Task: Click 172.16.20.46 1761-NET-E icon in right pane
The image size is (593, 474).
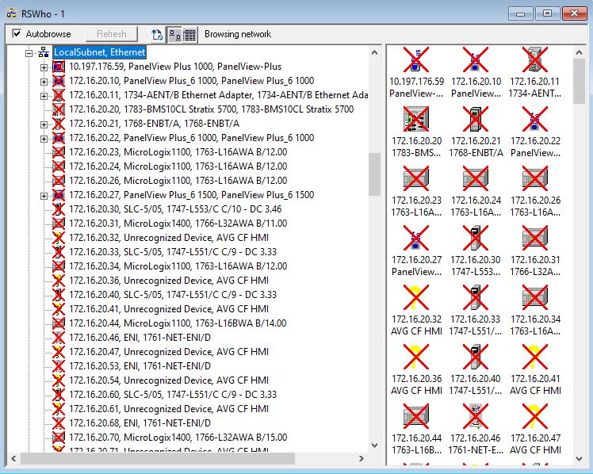Action: coord(476,416)
